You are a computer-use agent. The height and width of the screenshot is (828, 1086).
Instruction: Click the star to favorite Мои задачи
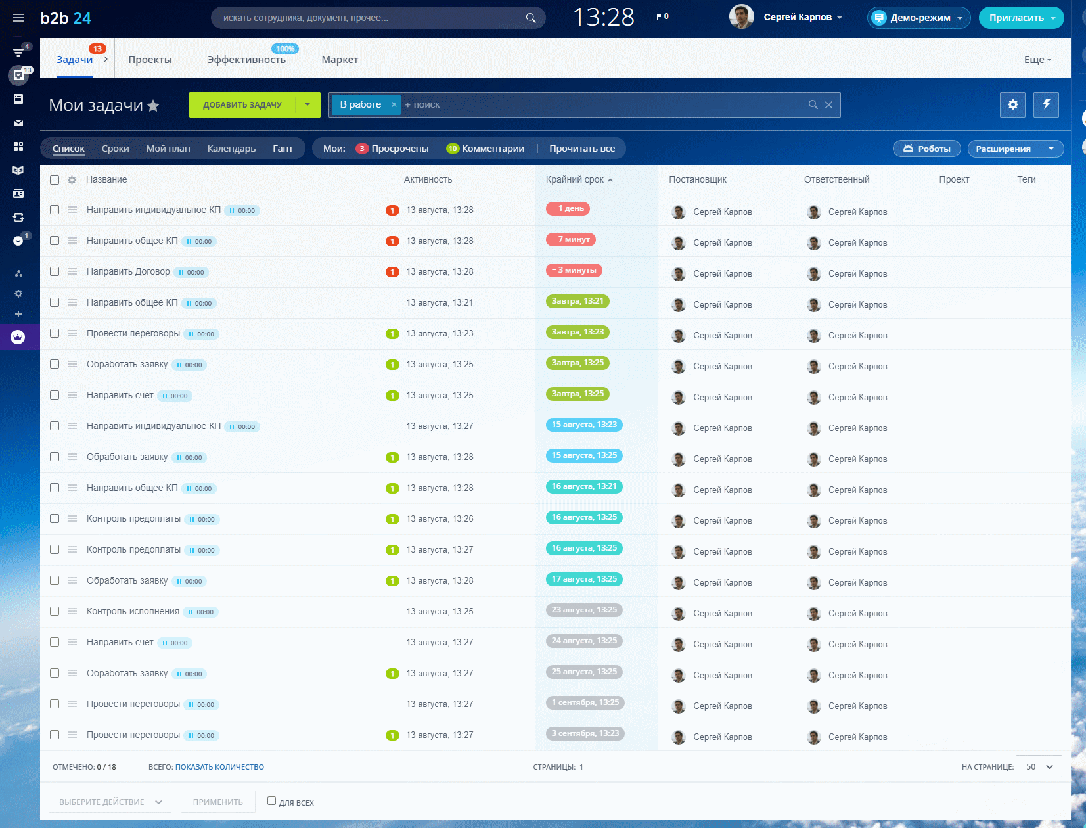(x=153, y=106)
